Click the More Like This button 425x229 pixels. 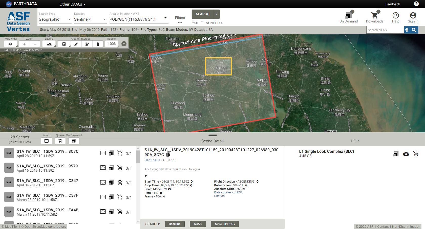click(225, 224)
